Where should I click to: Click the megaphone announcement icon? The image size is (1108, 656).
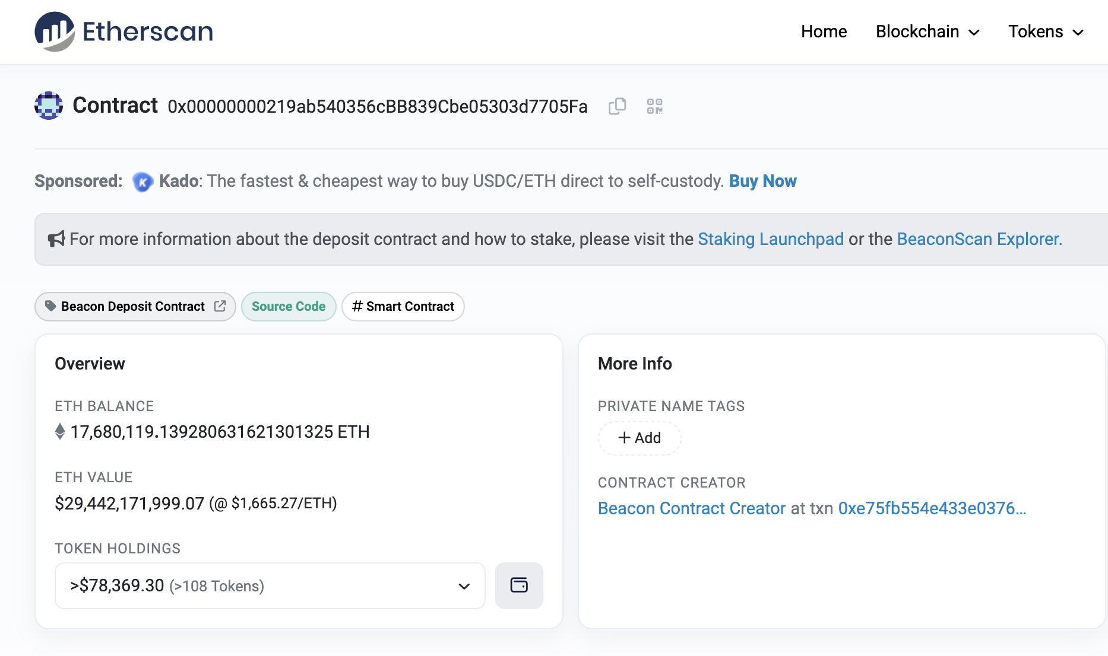(x=56, y=239)
